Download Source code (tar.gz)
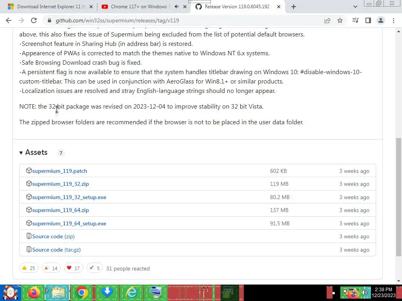The height and width of the screenshot is (301, 402). click(57, 250)
